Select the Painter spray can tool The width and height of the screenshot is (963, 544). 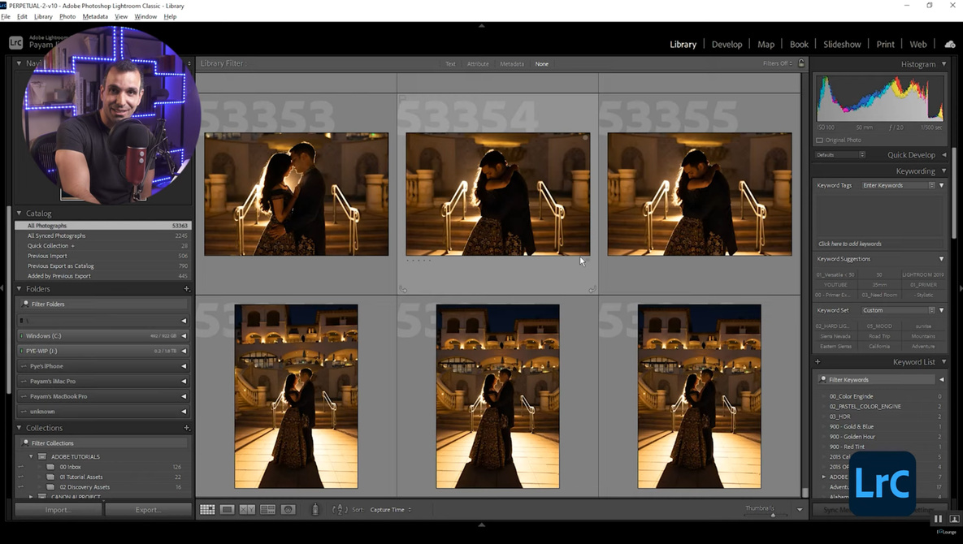tap(315, 510)
